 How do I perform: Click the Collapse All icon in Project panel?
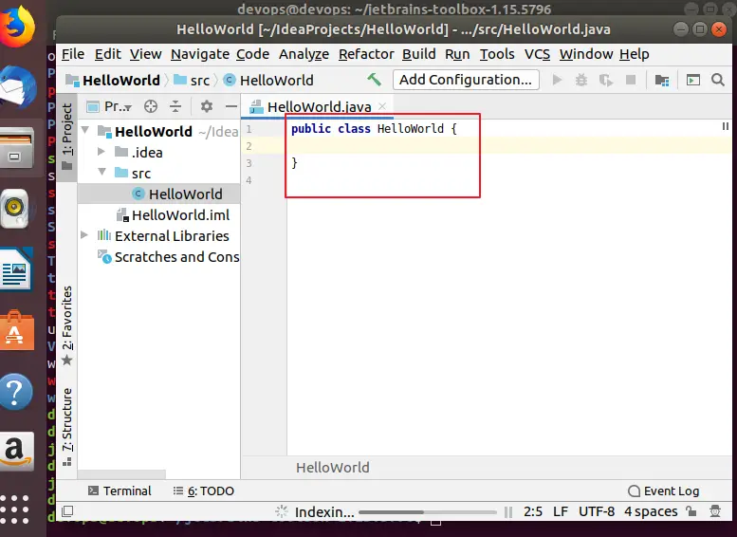175,107
